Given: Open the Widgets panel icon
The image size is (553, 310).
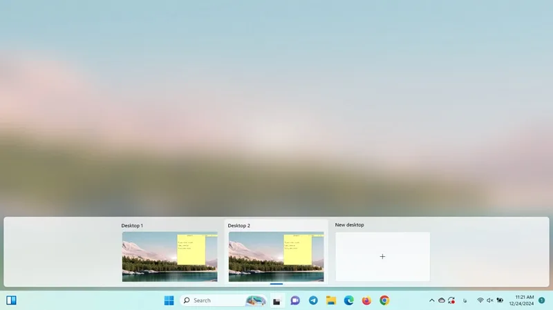Looking at the screenshot, I should (11, 300).
